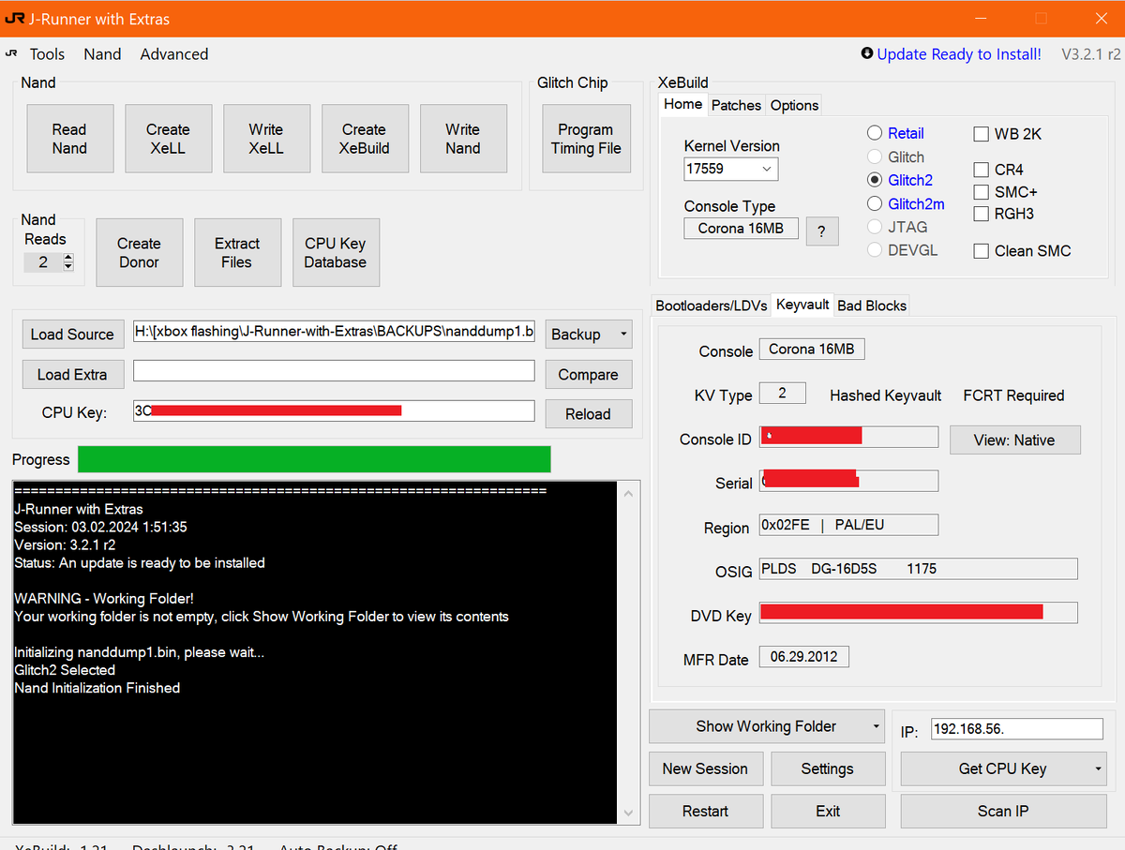Click the IP address input field

point(1017,729)
